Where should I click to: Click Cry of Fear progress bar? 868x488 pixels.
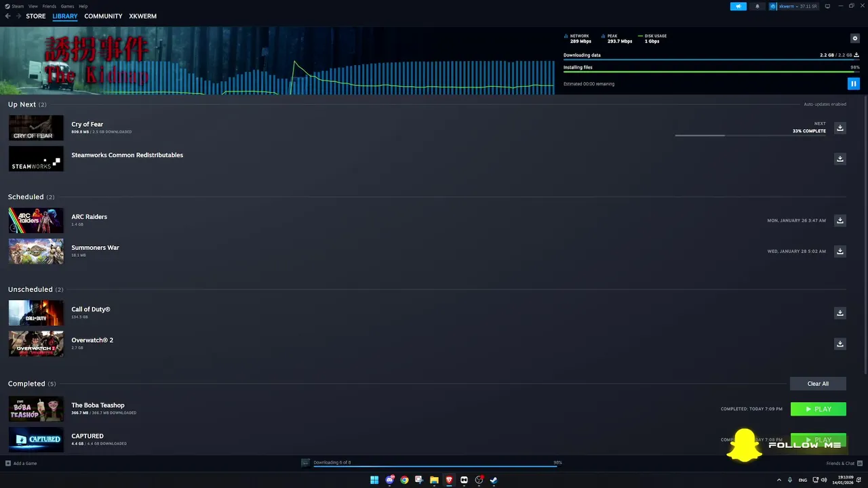coord(751,136)
